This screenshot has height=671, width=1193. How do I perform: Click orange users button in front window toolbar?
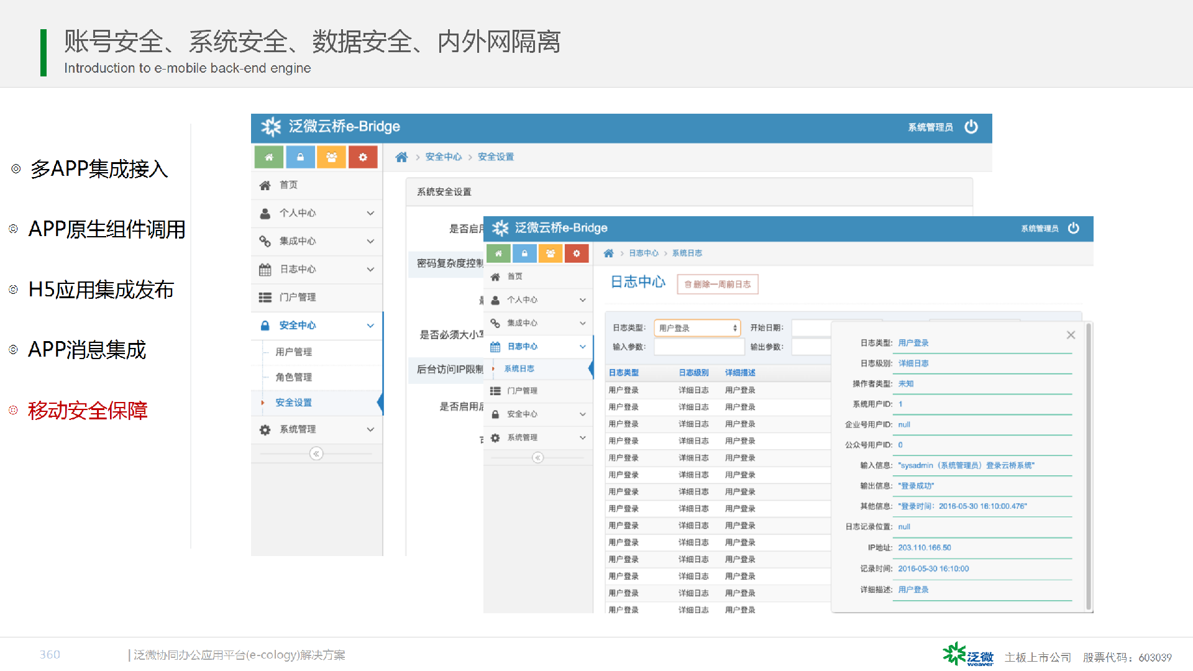point(551,253)
